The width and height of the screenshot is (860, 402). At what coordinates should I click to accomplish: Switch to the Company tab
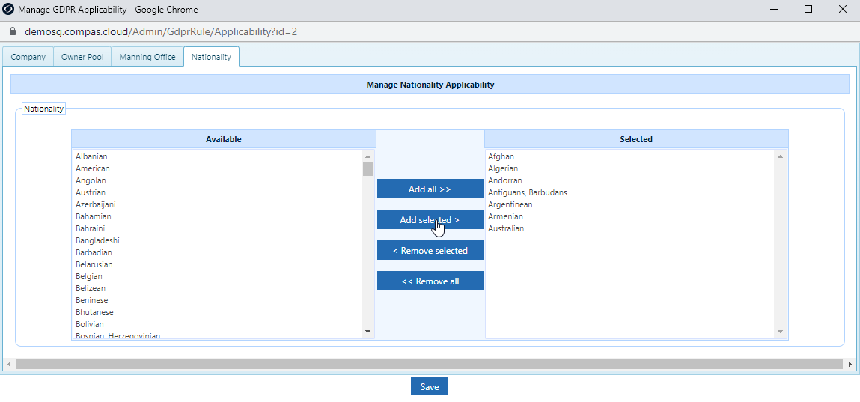28,56
